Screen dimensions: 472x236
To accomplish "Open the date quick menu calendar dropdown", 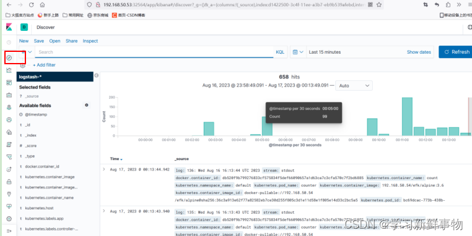I will [298, 52].
